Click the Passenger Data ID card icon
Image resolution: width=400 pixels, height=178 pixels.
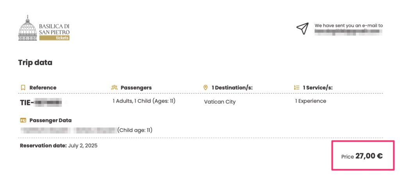(x=23, y=120)
